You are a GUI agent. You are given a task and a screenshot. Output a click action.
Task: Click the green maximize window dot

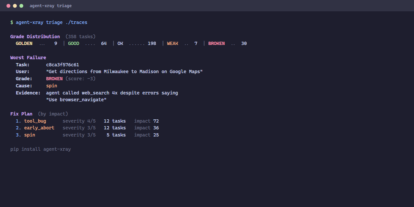coord(21,6)
